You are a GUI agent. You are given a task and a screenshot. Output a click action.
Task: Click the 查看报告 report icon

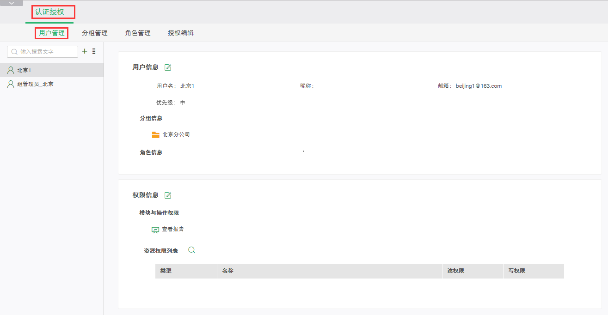click(x=155, y=230)
